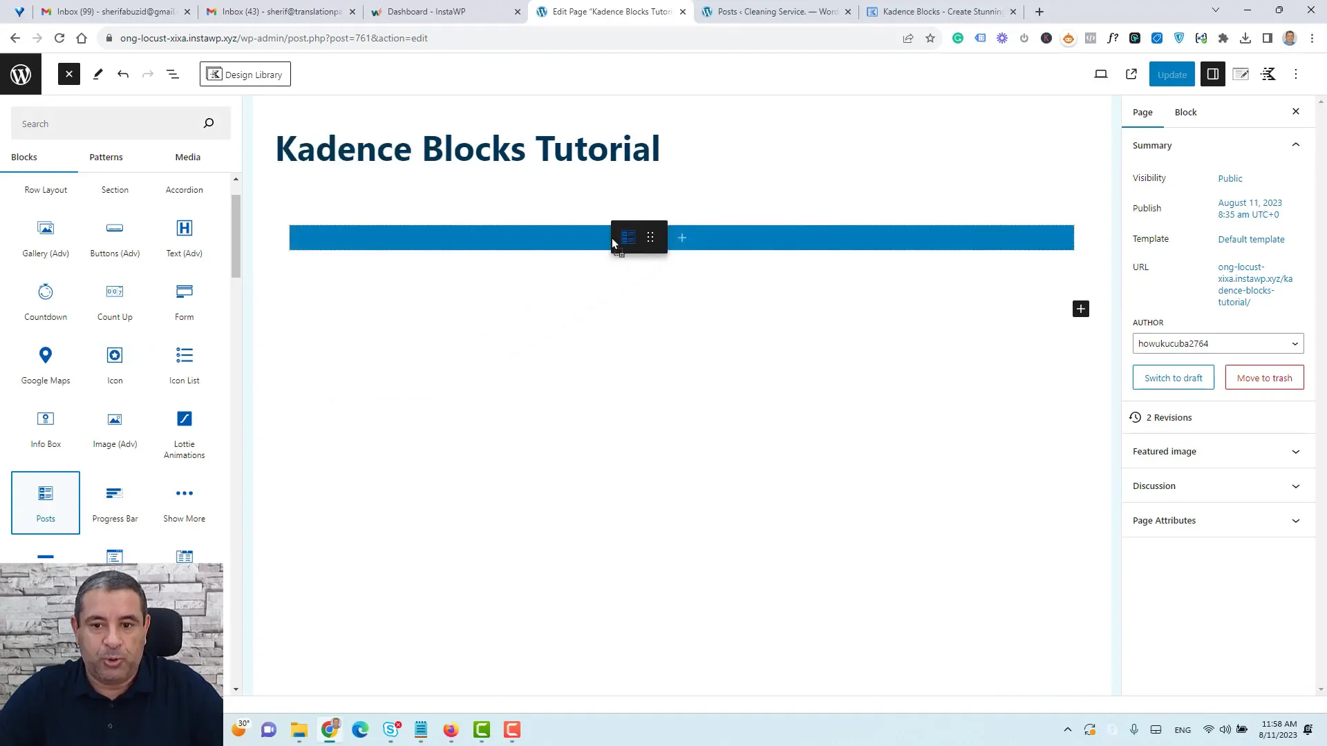The width and height of the screenshot is (1327, 746).
Task: Expand the Discussion section
Action: [x=1216, y=486]
